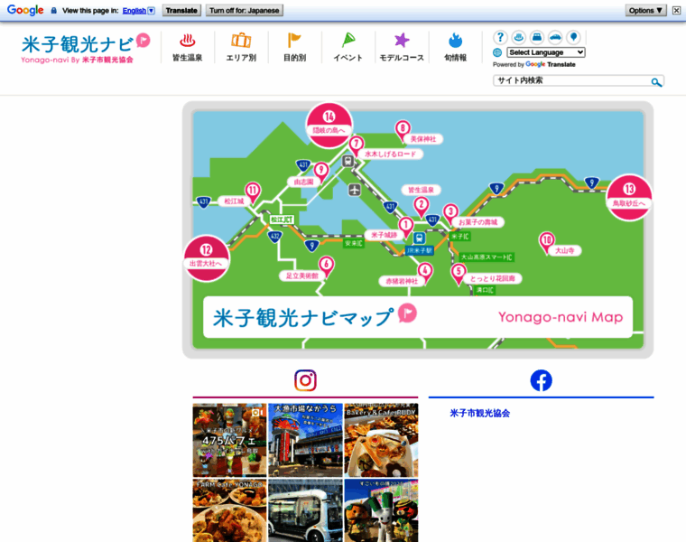Screen dimensions: 686x542
Task: Select map pin 2 皆生温泉
Action: click(421, 206)
